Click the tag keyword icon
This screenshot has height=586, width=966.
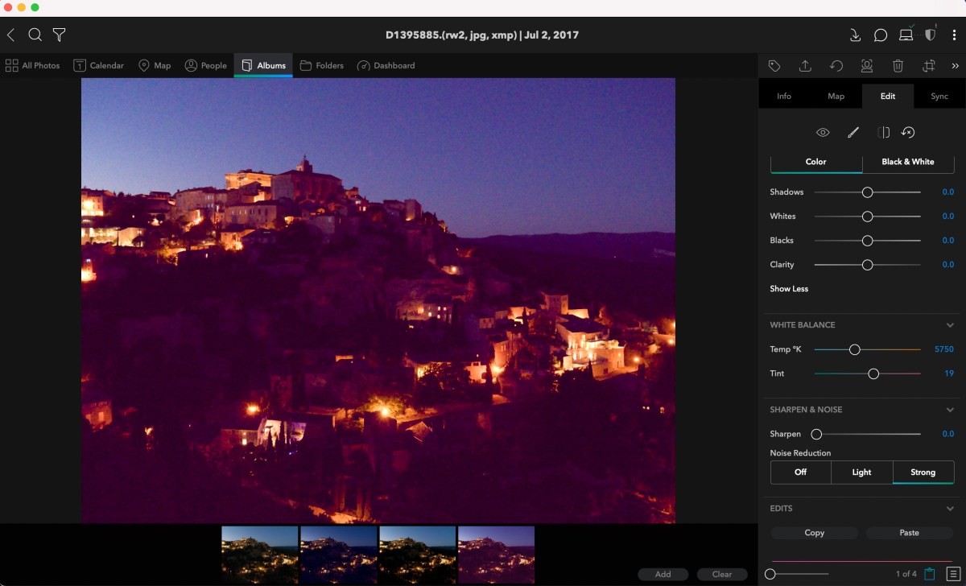pos(774,66)
